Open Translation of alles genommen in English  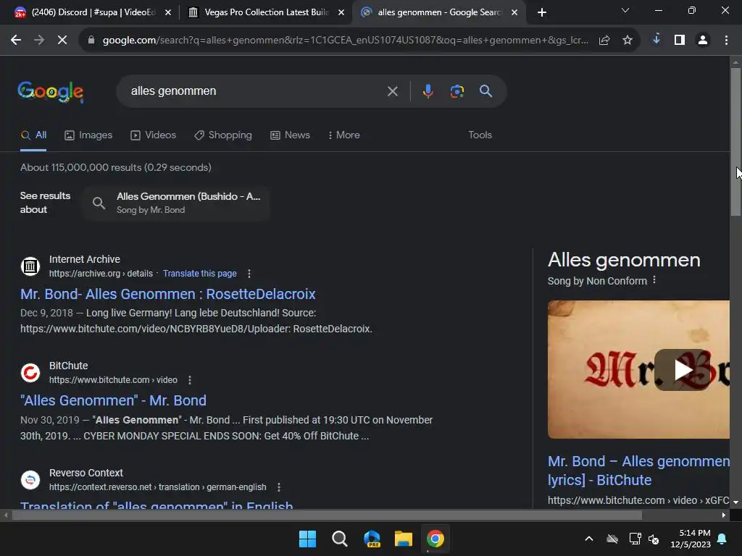coord(157,504)
